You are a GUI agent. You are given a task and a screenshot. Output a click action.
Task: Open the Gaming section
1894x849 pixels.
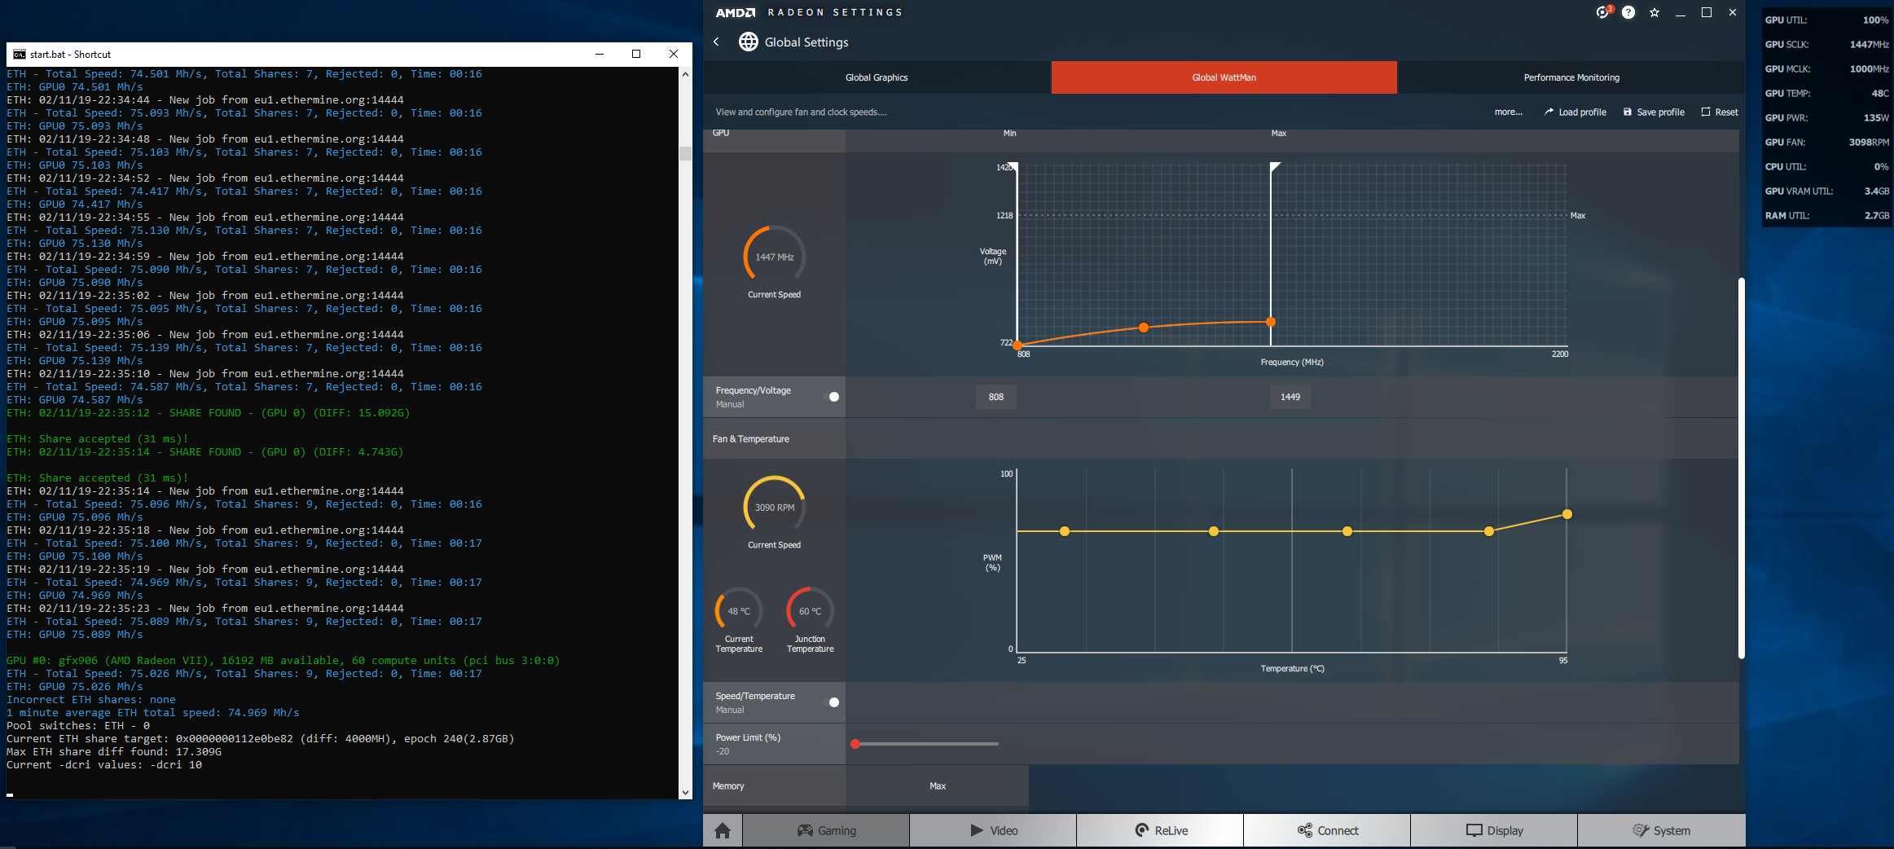(826, 830)
